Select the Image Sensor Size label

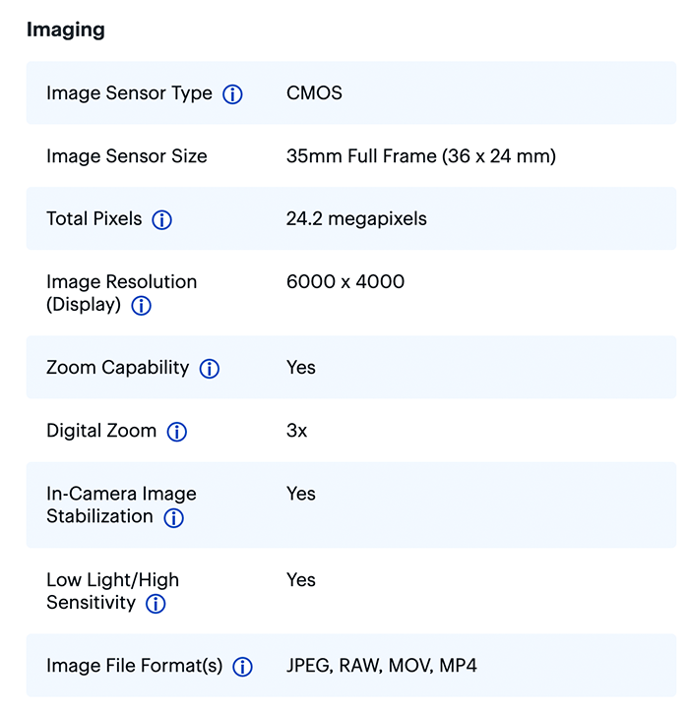[127, 156]
